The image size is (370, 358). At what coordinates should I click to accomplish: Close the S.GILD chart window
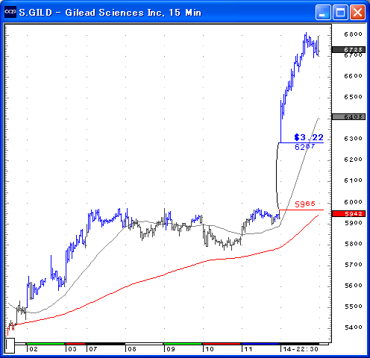357,12
